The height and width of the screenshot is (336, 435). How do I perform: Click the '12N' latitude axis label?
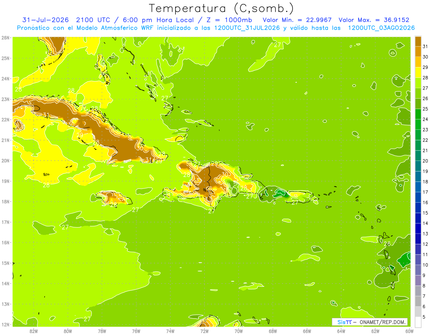(x=5, y=324)
